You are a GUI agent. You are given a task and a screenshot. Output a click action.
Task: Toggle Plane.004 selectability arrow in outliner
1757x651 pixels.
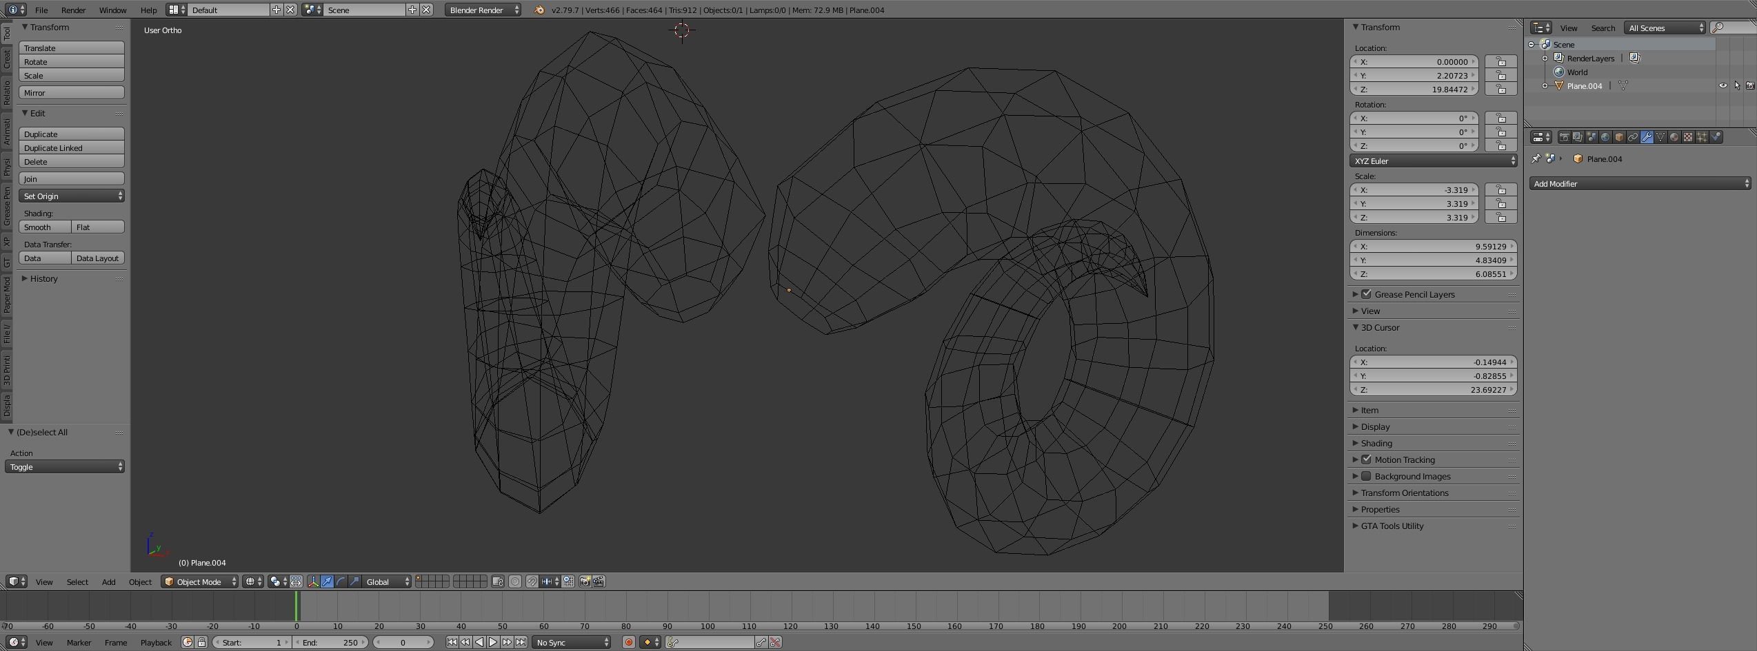[x=1737, y=86]
